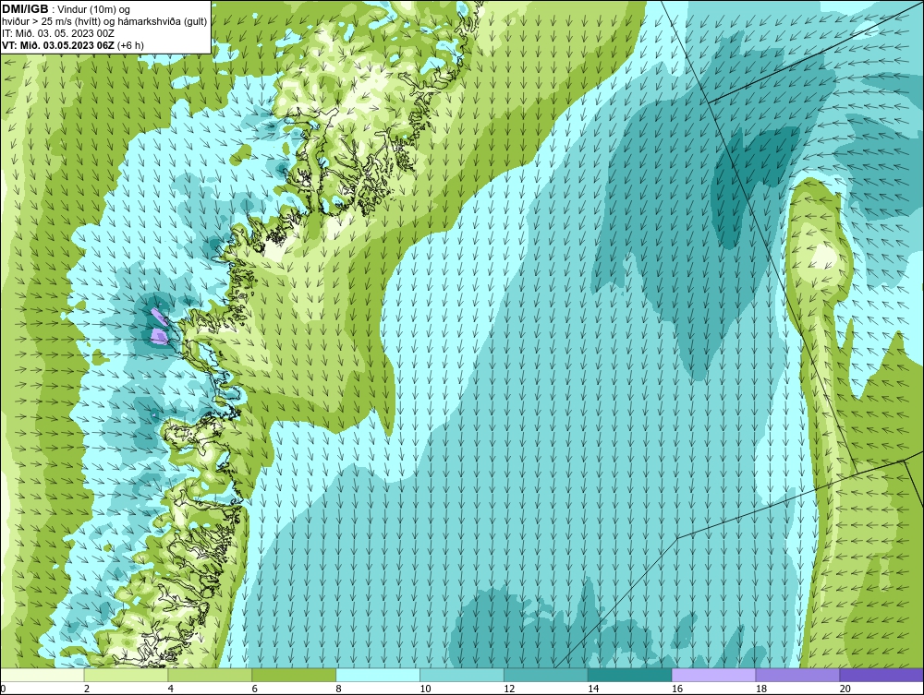Click the legend scale label '20'

(845, 689)
